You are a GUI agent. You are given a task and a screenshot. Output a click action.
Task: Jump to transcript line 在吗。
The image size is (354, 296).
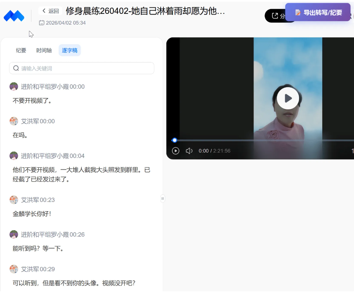pos(20,135)
